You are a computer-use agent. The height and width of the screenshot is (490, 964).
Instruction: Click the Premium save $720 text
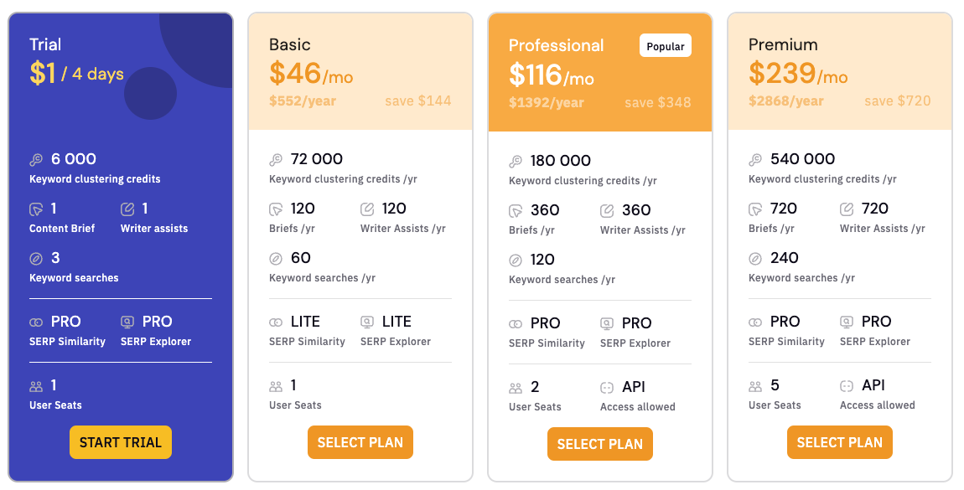[x=897, y=101]
